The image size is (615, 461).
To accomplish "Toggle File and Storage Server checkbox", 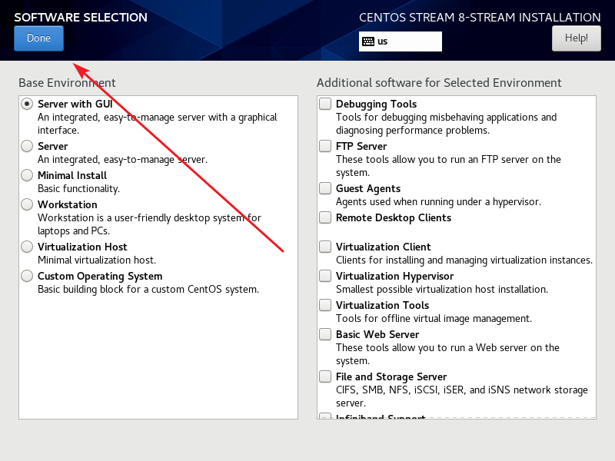I will pyautogui.click(x=325, y=376).
